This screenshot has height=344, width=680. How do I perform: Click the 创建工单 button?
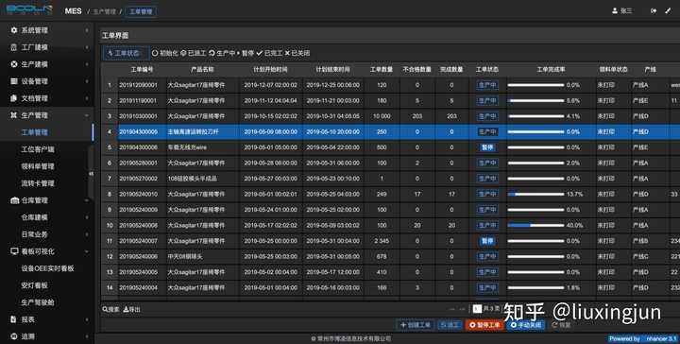(415, 324)
